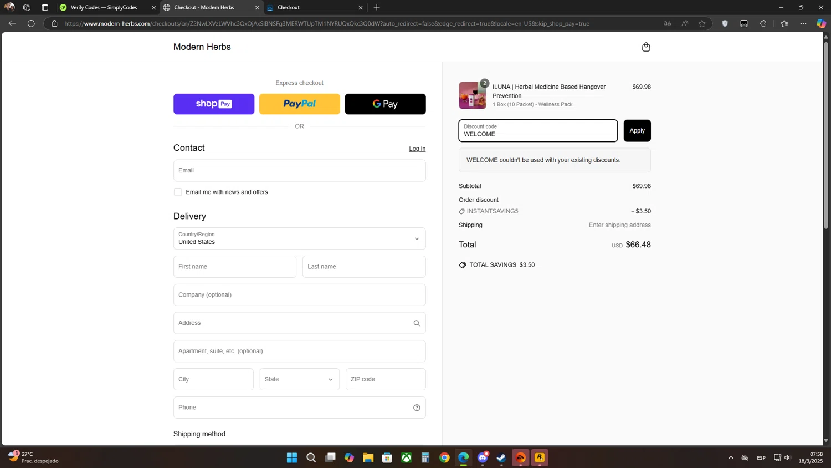Open the EA app taskbar icon
This screenshot has width=831, height=468.
click(521, 457)
